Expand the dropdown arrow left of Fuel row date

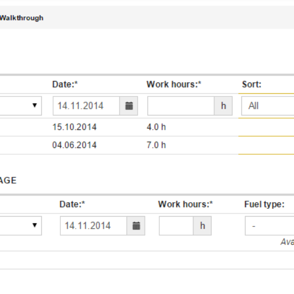35,225
